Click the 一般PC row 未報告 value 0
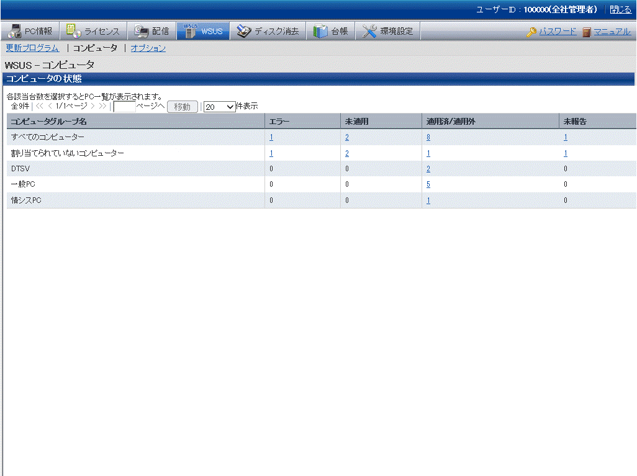Image resolution: width=637 pixels, height=476 pixels. point(566,184)
